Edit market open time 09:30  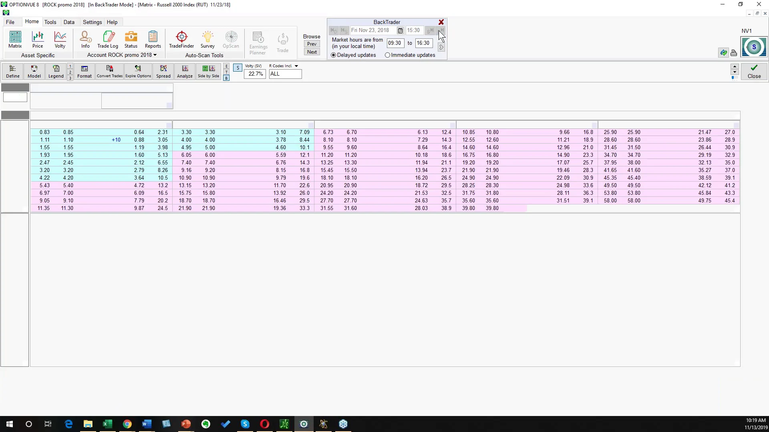click(395, 43)
